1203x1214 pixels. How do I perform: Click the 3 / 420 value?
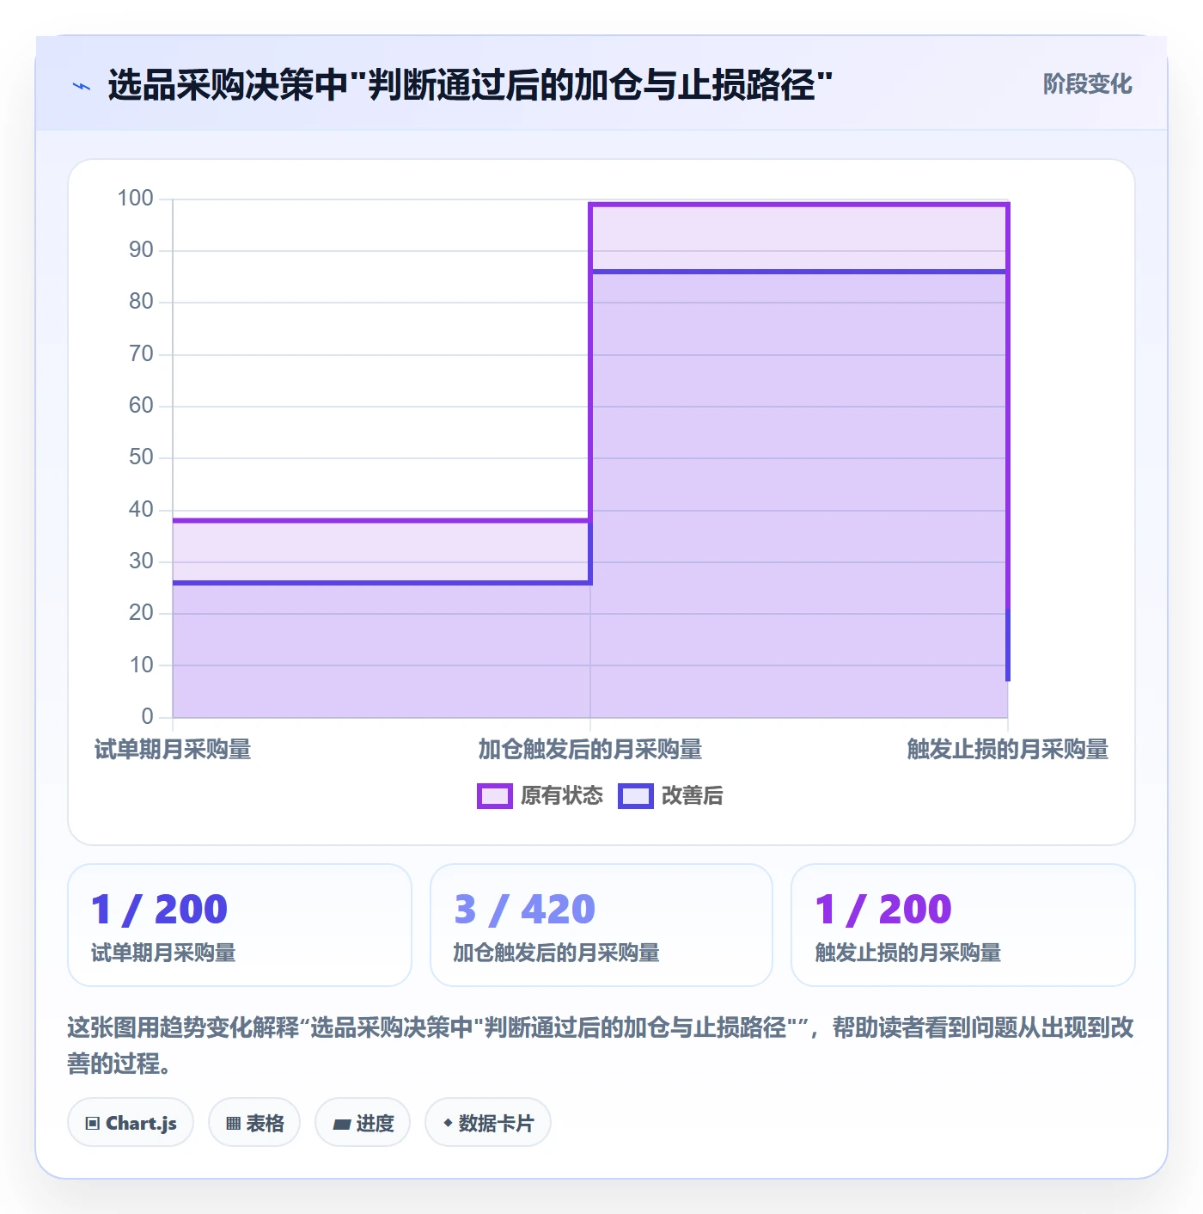click(525, 910)
